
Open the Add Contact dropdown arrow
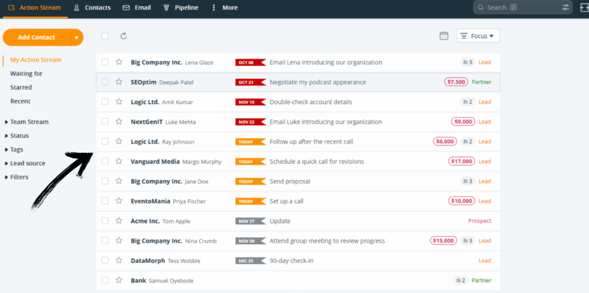[x=77, y=37]
